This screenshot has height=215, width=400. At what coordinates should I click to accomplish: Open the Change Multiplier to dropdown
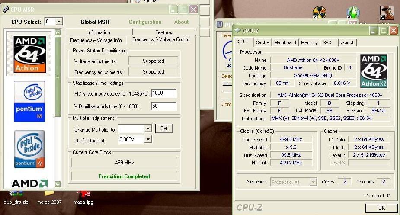[x=148, y=128]
